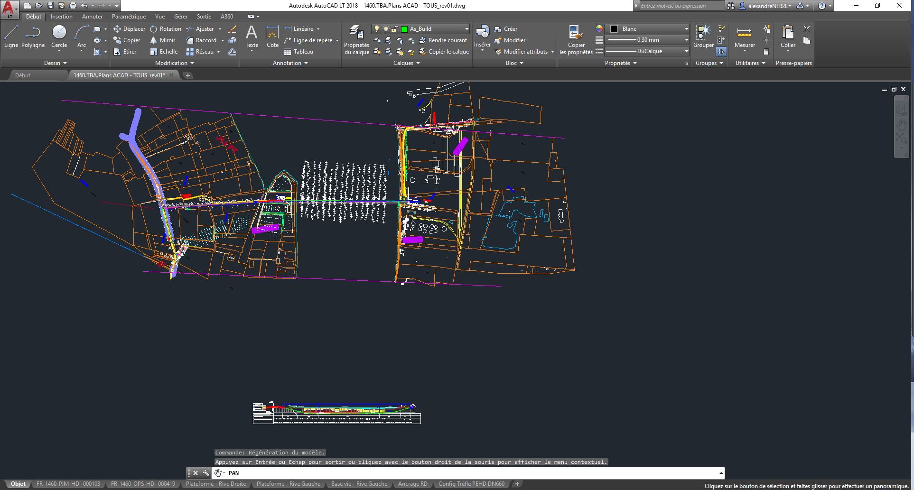914x490 pixels.
Task: Click the undo arrow in quick access toolbar
Action: 84,6
